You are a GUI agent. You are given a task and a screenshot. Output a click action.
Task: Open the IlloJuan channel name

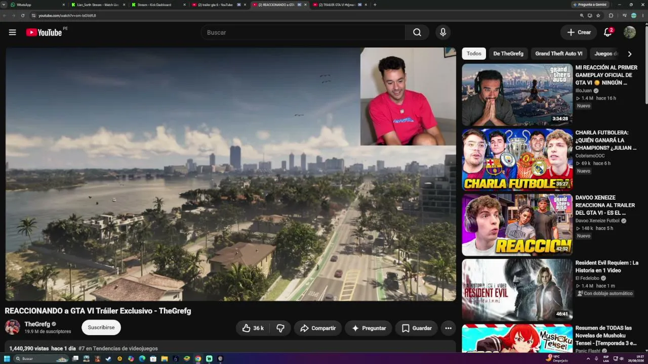point(584,91)
